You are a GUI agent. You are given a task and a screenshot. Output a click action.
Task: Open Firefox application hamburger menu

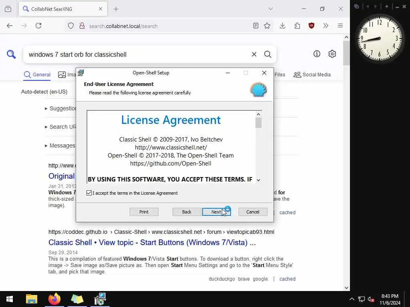[340, 26]
